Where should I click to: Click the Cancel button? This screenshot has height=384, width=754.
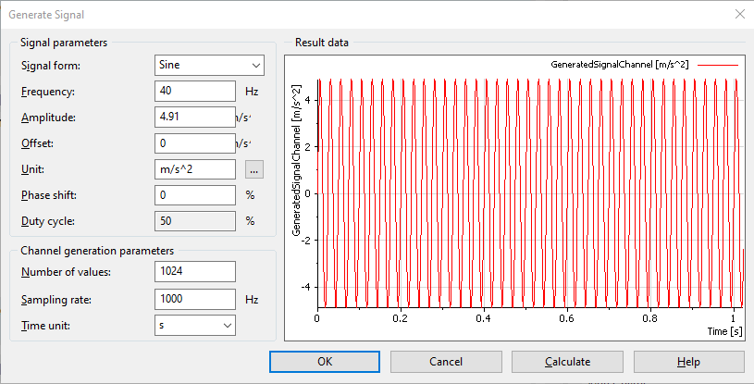445,362
